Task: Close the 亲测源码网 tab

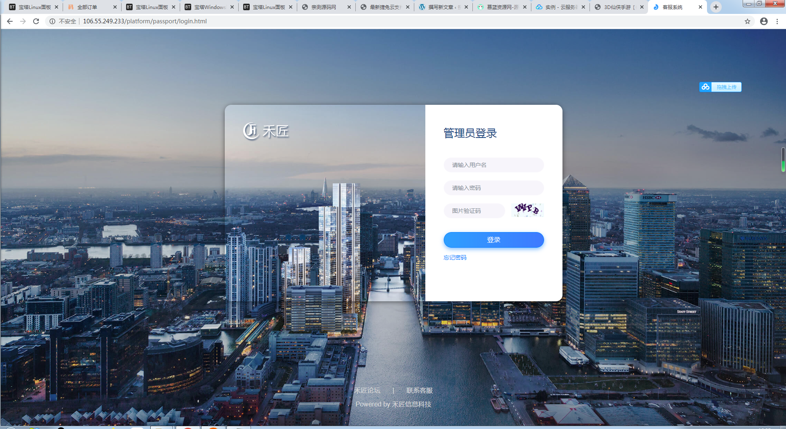Action: (x=349, y=7)
